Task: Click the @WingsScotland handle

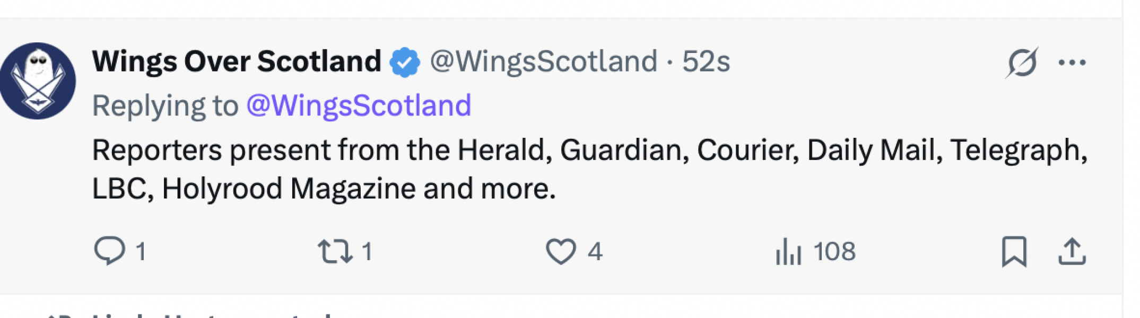Action: pos(542,61)
